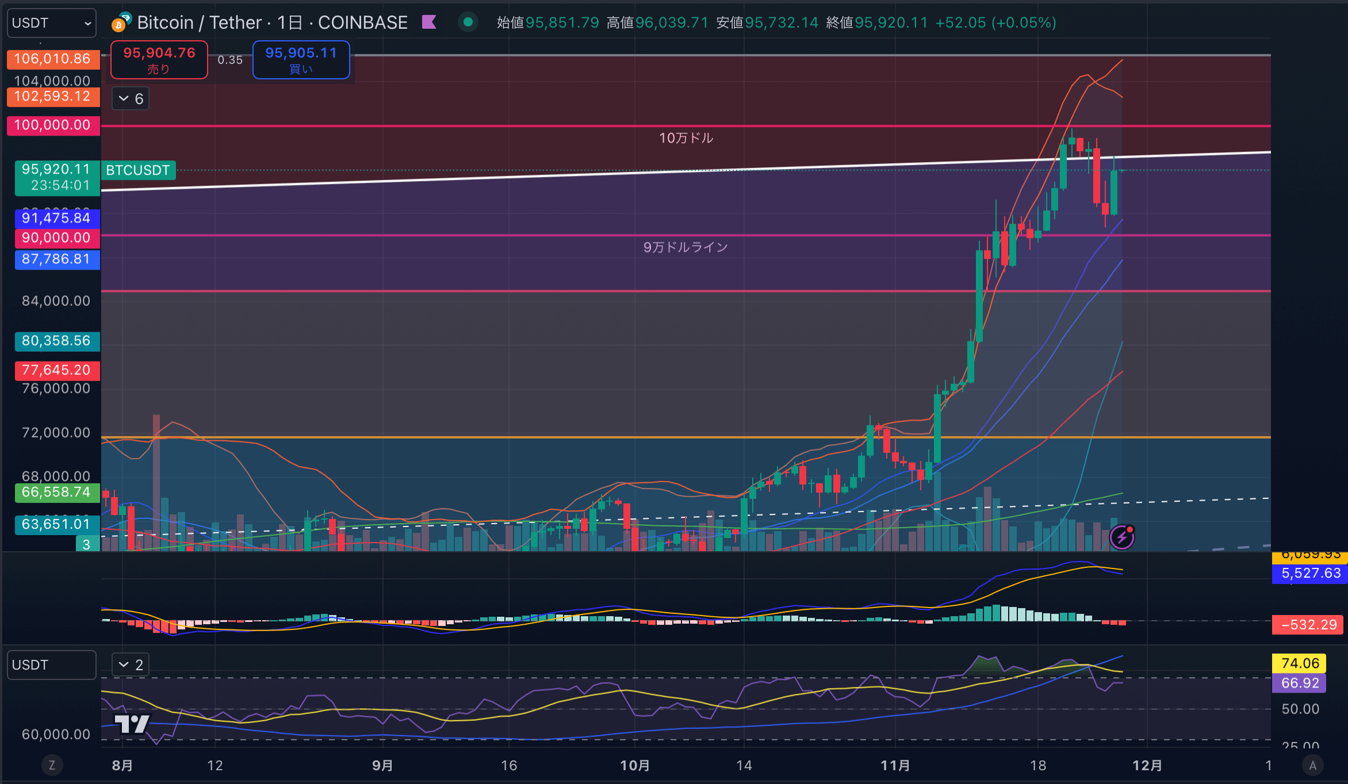Viewport: 1348px width, 784px height.
Task: Click the 高値96,039.71 high value in header
Action: click(x=657, y=22)
